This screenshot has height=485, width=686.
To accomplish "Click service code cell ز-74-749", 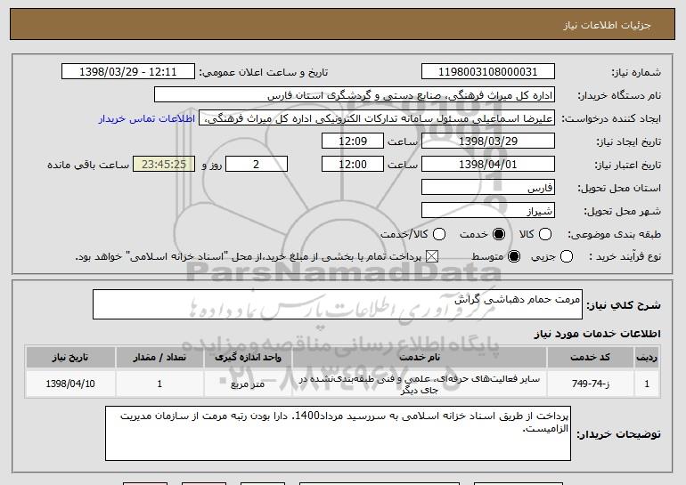I will tap(590, 384).
